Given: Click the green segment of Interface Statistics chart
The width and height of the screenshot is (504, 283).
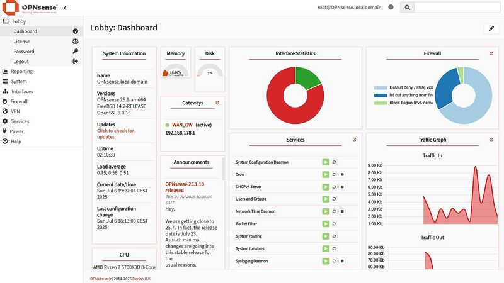Looking at the screenshot, I should [x=307, y=77].
